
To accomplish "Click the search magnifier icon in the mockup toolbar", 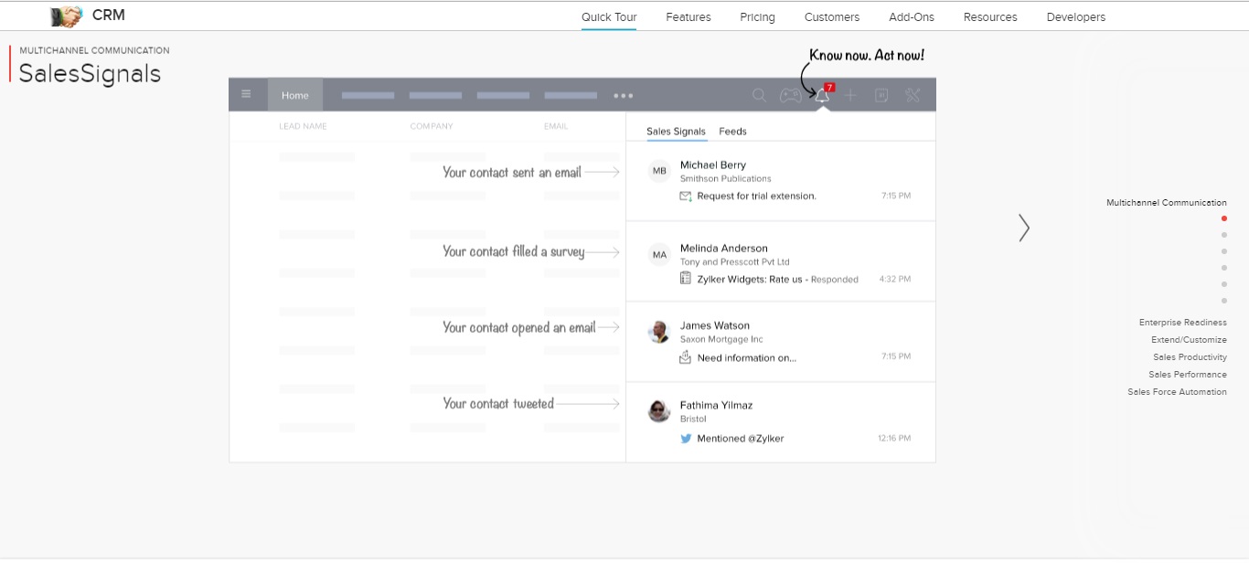I will 759,95.
